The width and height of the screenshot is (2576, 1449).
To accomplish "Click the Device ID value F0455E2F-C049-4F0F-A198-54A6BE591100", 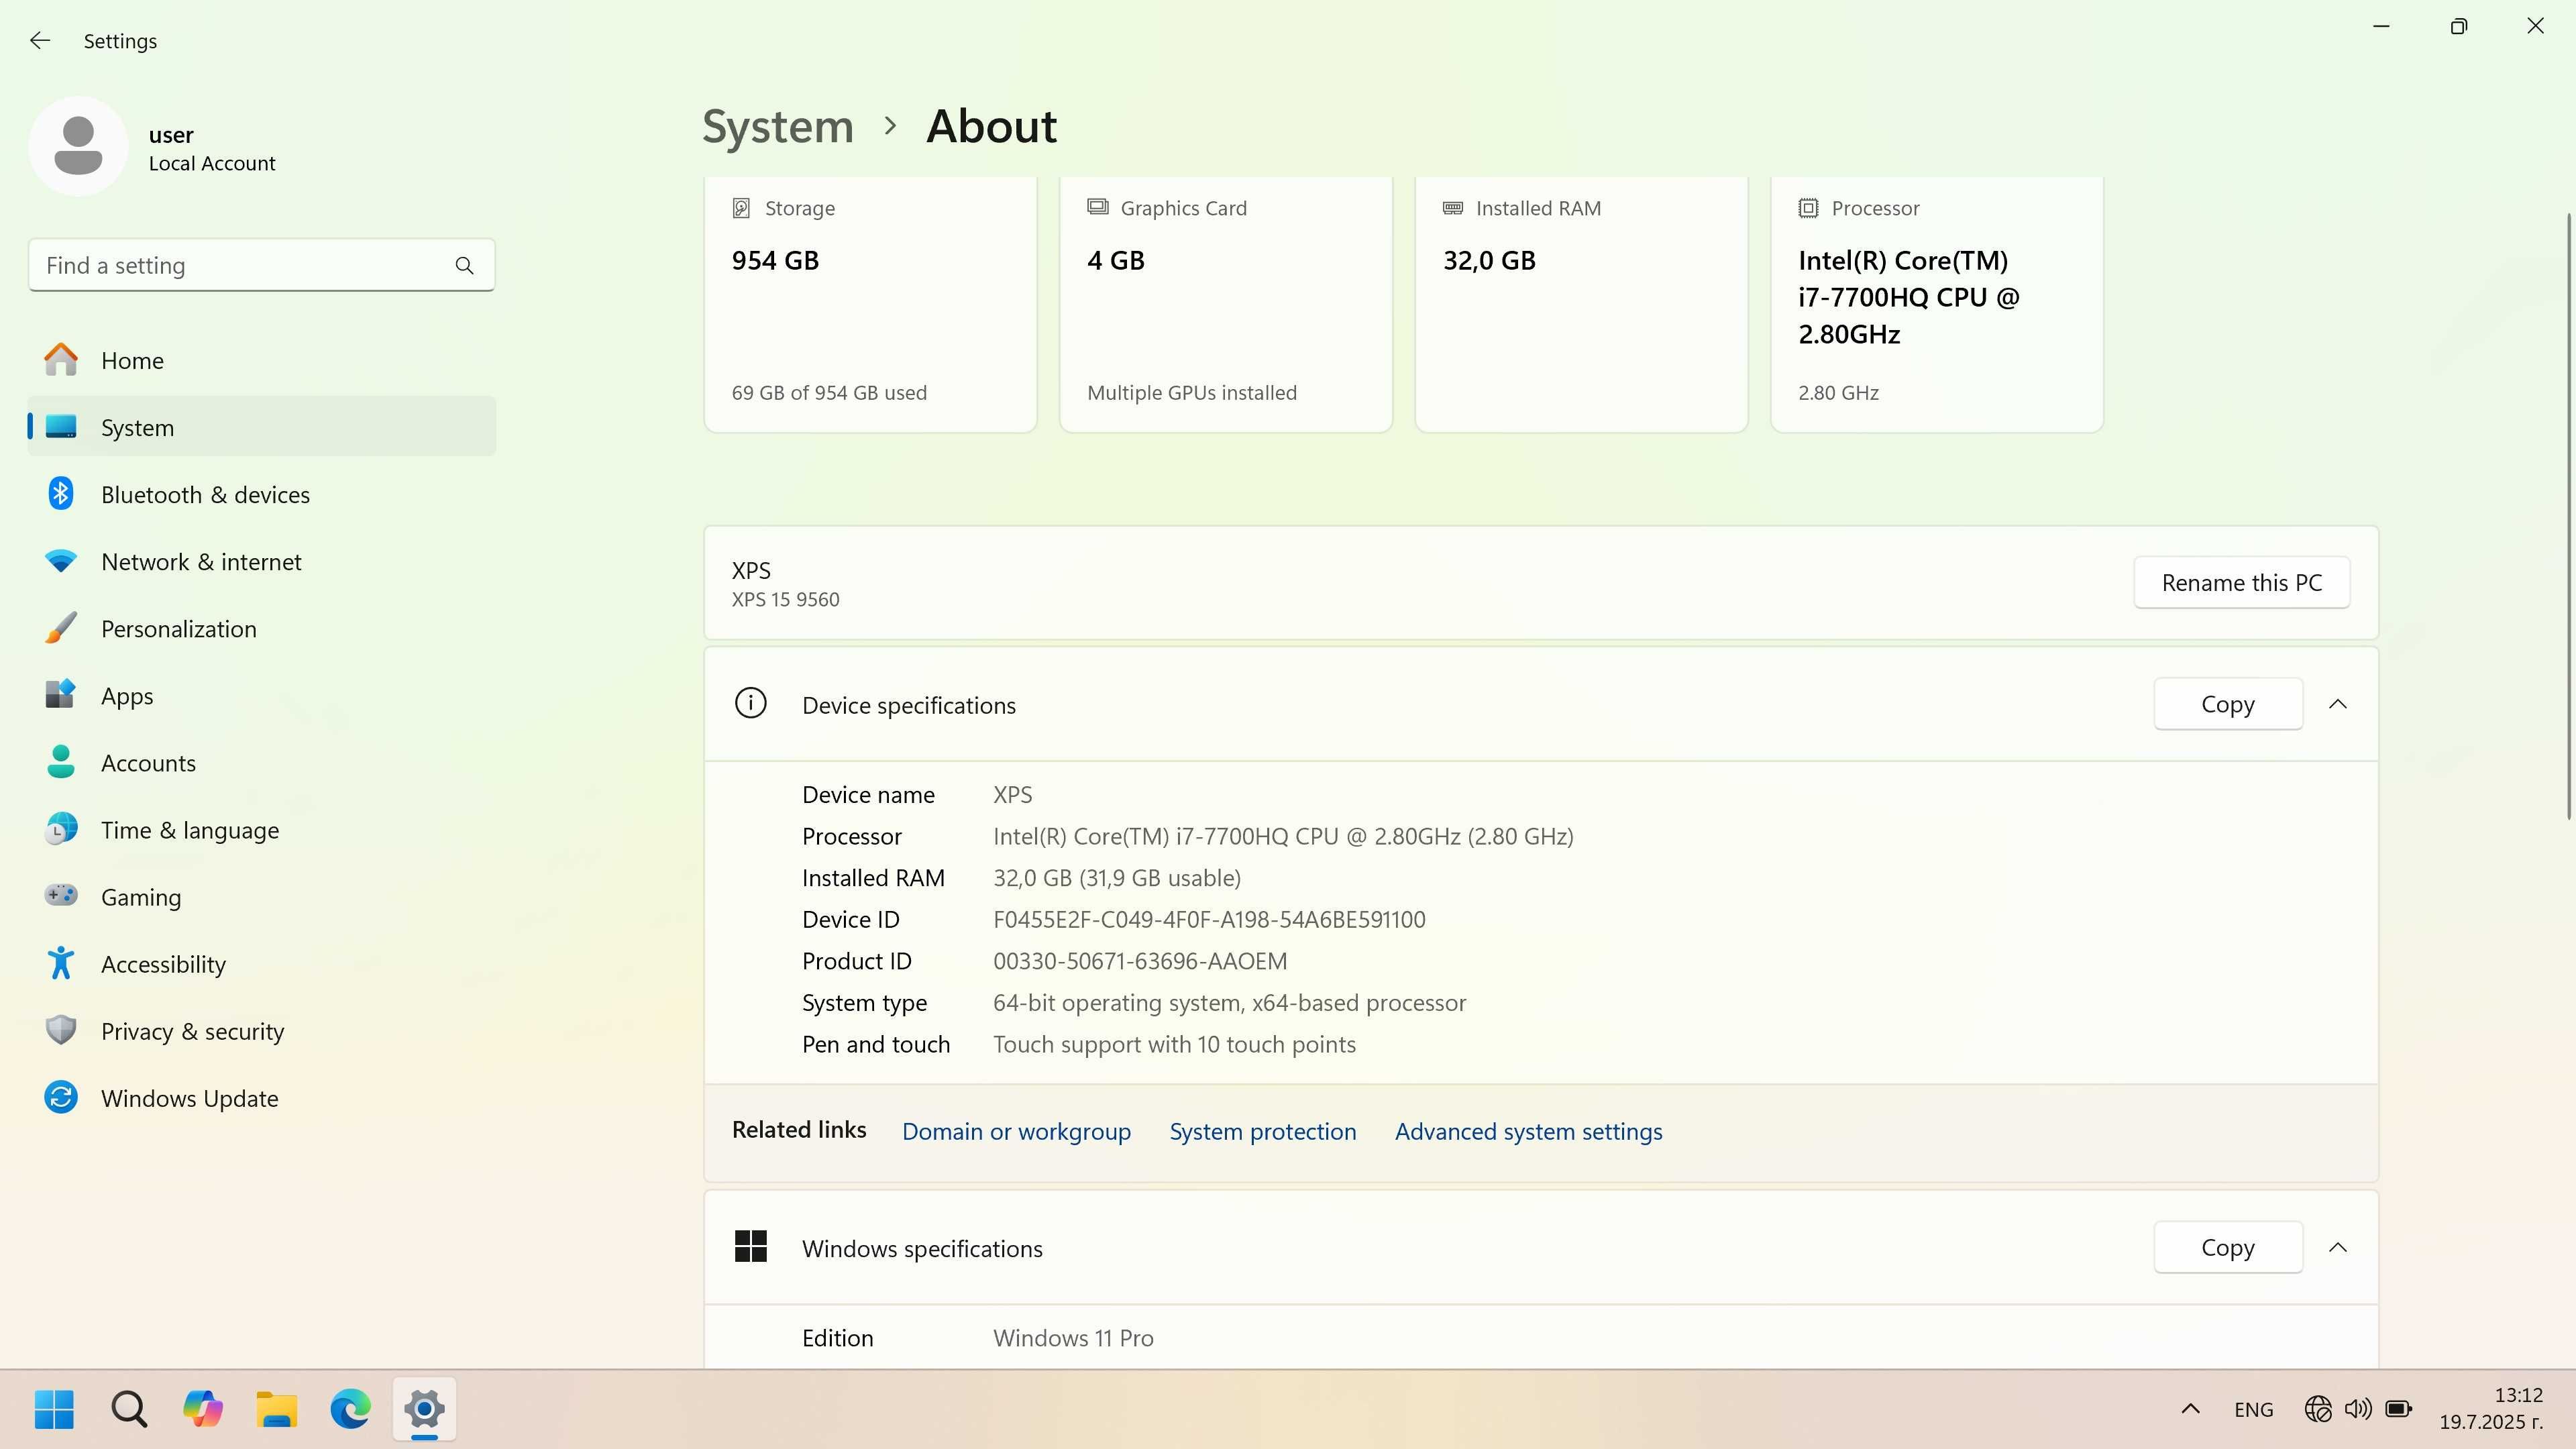I will (x=1208, y=919).
